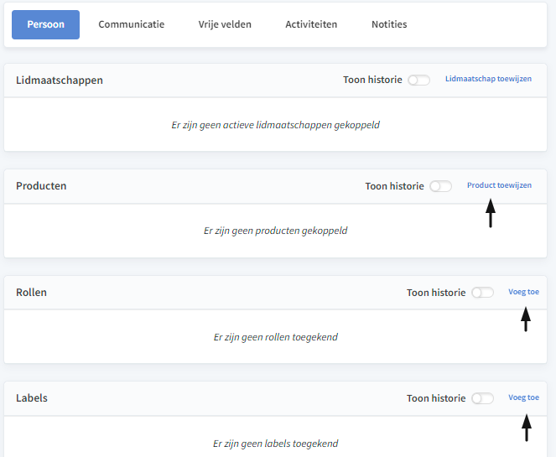
Task: Click the Labels section heading
Action: pos(32,397)
